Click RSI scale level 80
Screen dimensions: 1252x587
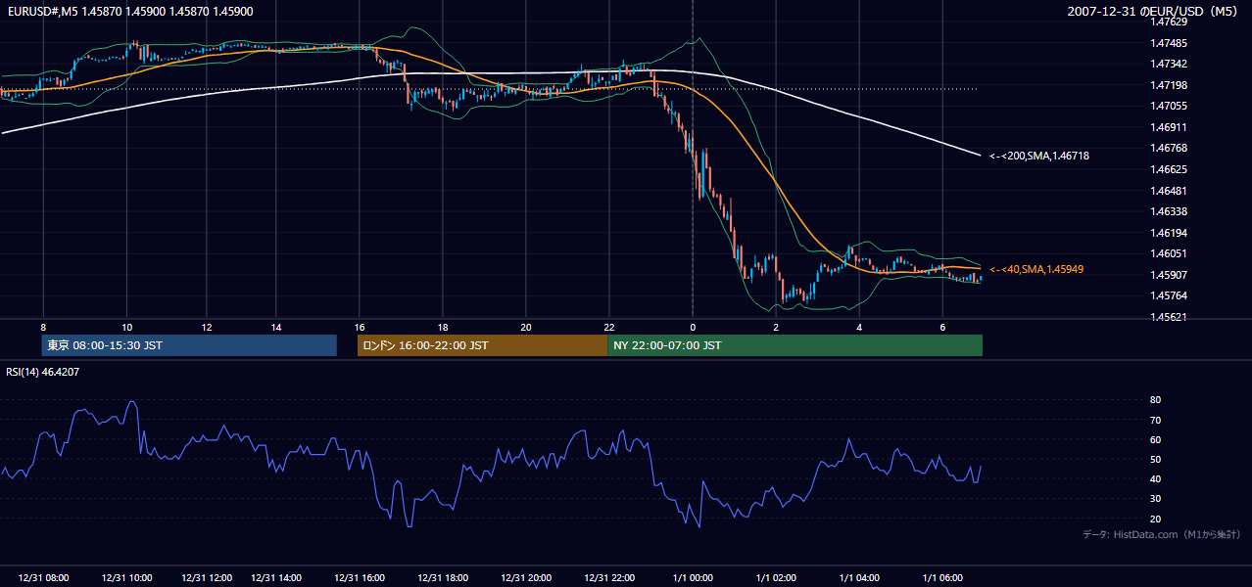(1155, 400)
